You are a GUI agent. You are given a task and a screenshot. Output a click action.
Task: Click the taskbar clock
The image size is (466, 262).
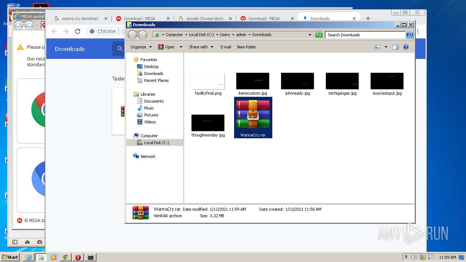(x=447, y=257)
